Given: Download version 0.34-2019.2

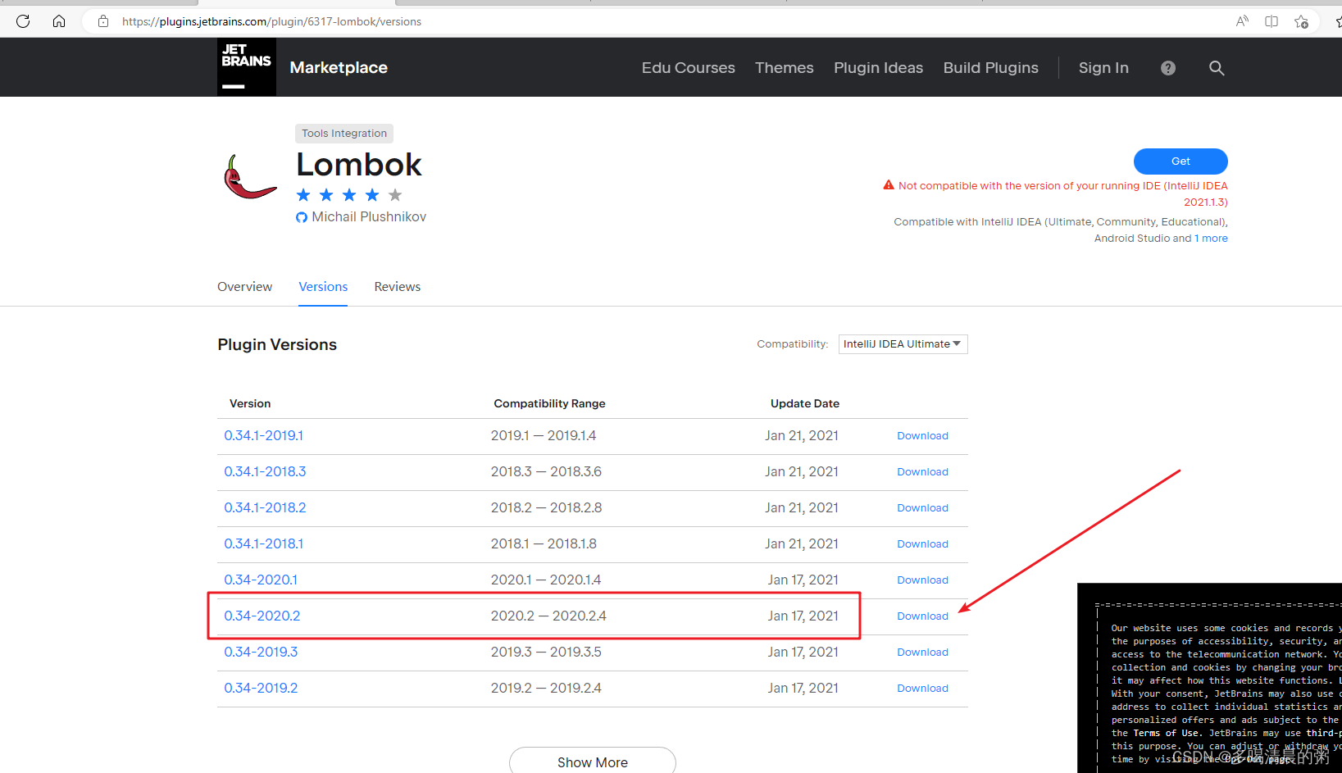Looking at the screenshot, I should click(922, 689).
